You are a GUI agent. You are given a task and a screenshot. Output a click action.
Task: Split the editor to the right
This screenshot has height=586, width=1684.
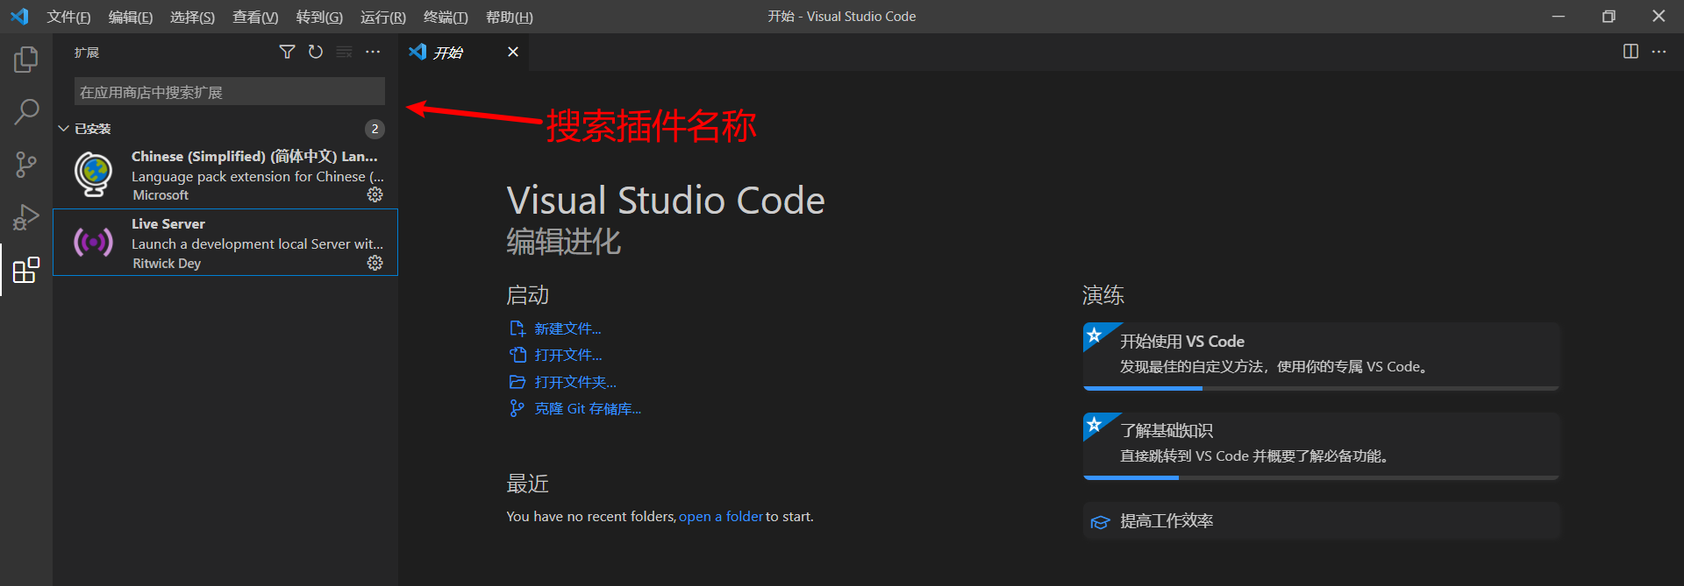(x=1630, y=52)
